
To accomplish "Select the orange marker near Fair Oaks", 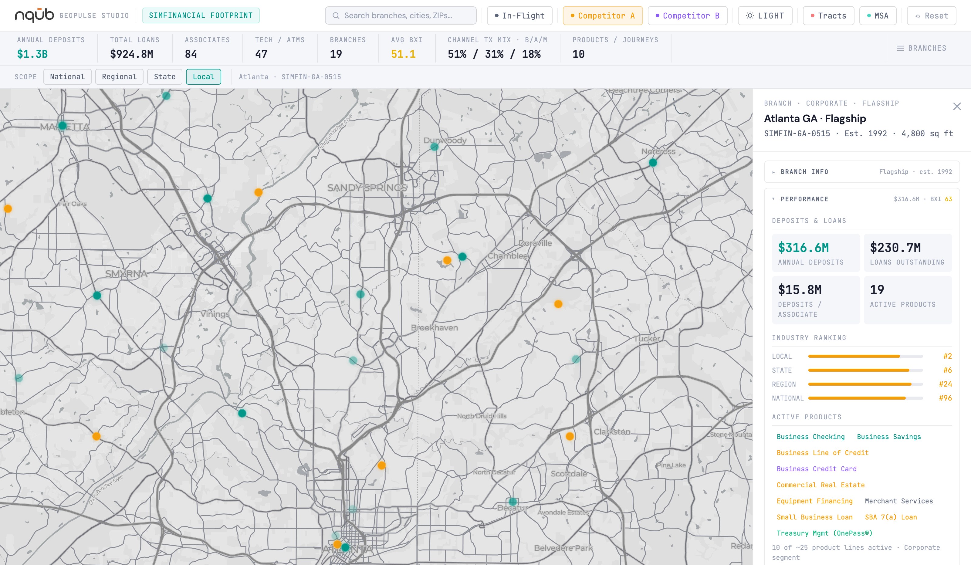I will tap(8, 209).
